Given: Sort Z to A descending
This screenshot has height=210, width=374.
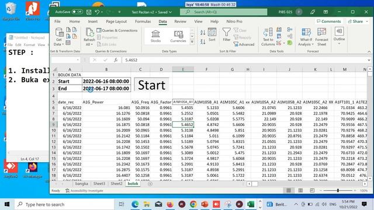Looking at the screenshot, I should point(203,42).
